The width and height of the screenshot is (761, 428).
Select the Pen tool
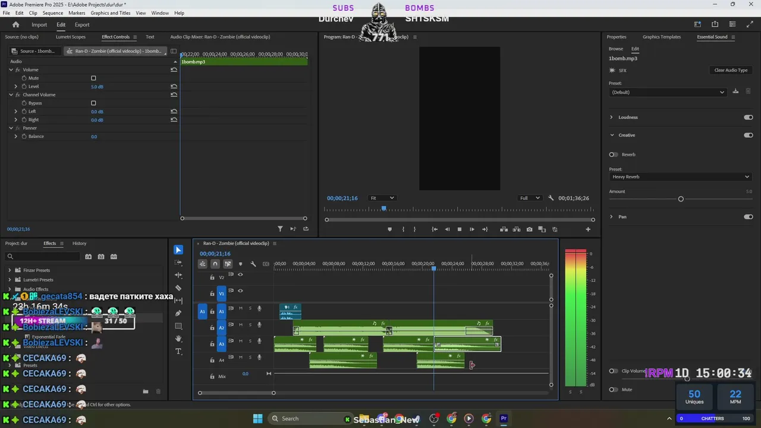click(x=178, y=313)
